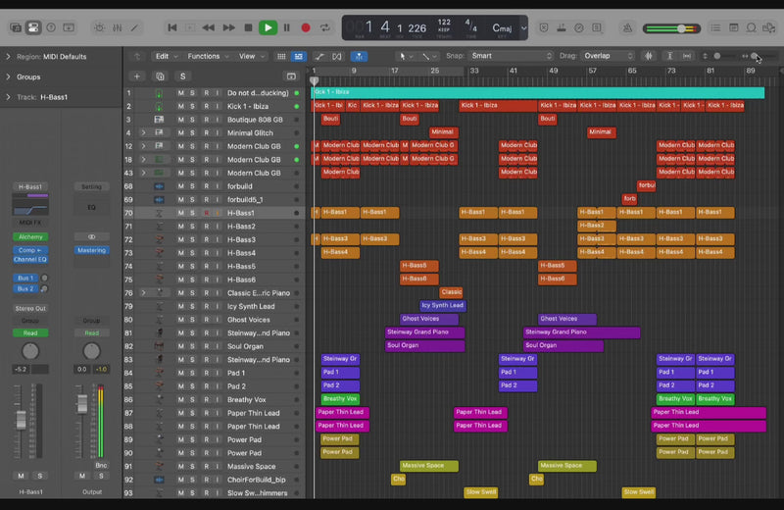
Task: Solo the Icy Synth Lead track
Action: (193, 306)
